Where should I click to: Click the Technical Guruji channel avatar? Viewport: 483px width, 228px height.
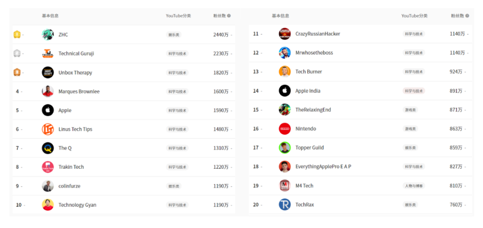[x=48, y=54]
